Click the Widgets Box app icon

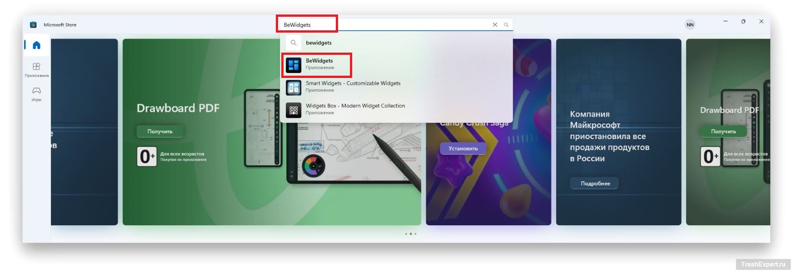tap(294, 110)
